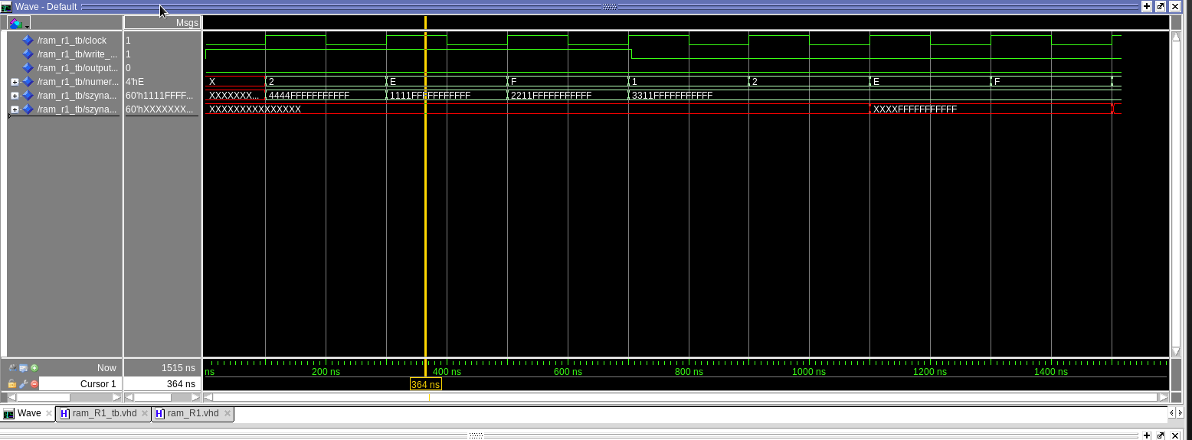Screen dimensions: 1192x440
Task: Expand the szyna bus with value 60'hXXXXXXX
Action: 15,109
